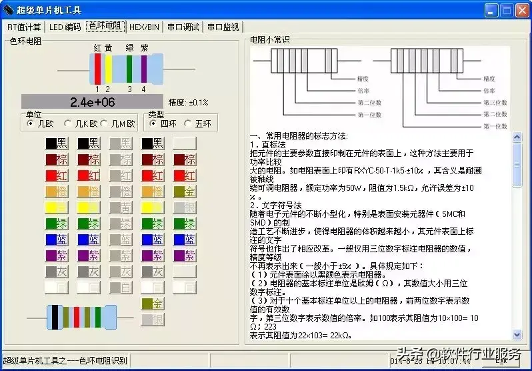The image size is (532, 371).
Task: Switch to the RT值计算 tab
Action: coord(24,27)
